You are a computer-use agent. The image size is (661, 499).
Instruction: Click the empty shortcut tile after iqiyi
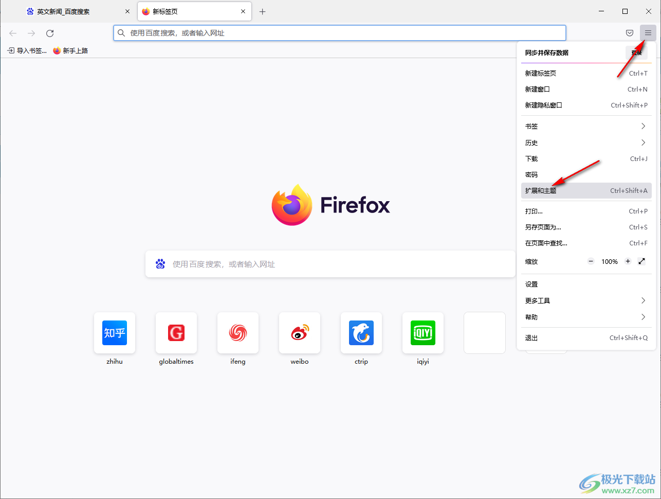tap(485, 333)
